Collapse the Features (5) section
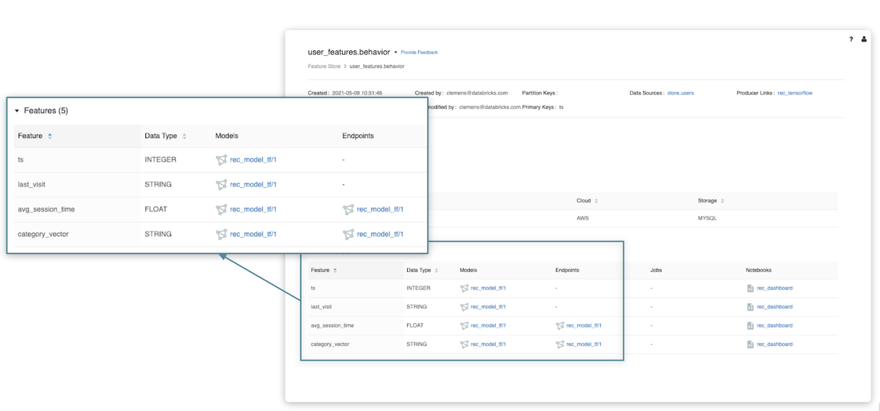 17,111
